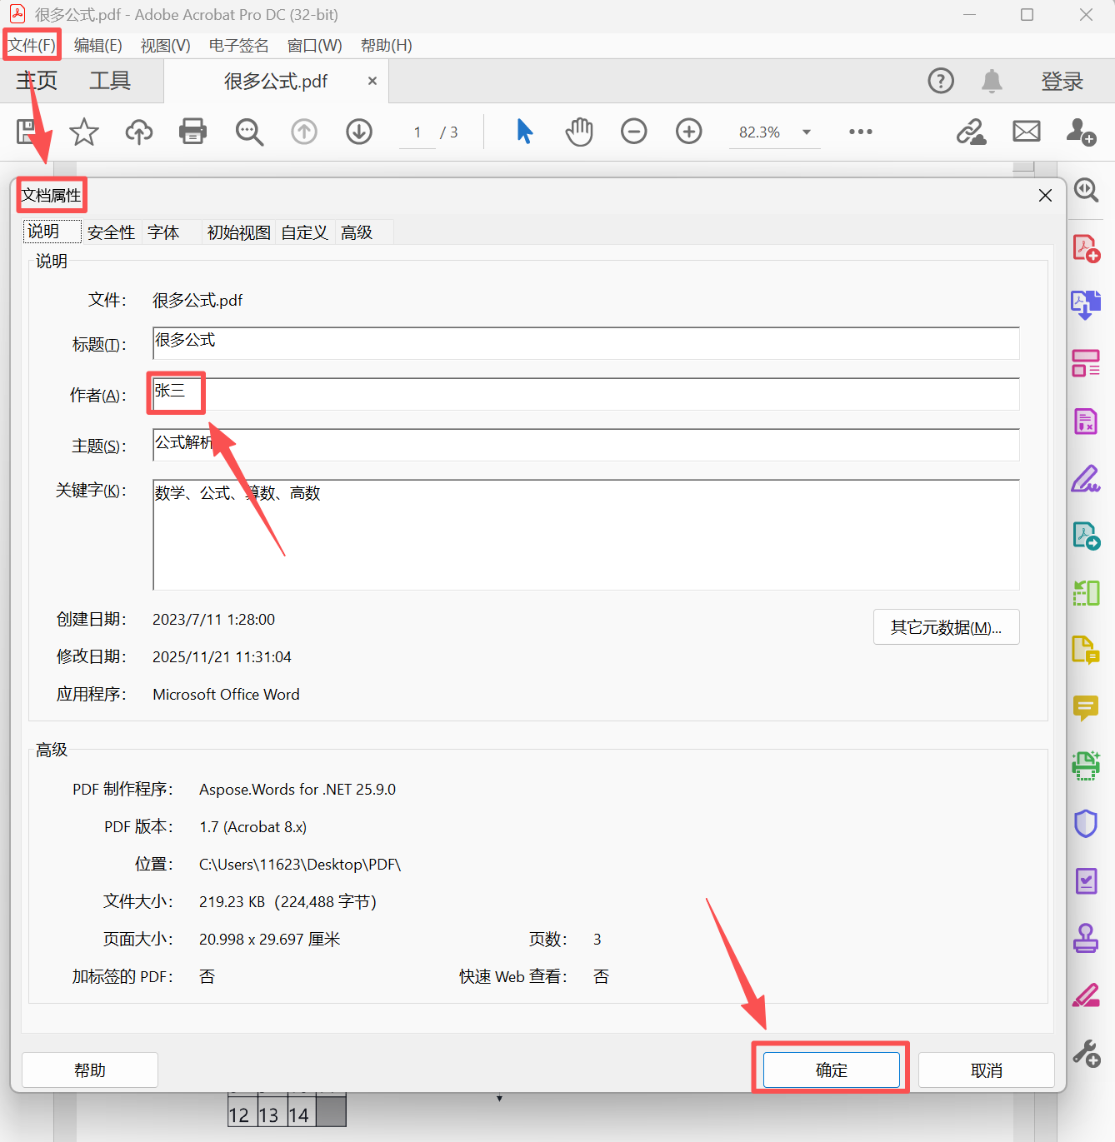
Task: Switch to the 字体 tab
Action: coord(163,232)
